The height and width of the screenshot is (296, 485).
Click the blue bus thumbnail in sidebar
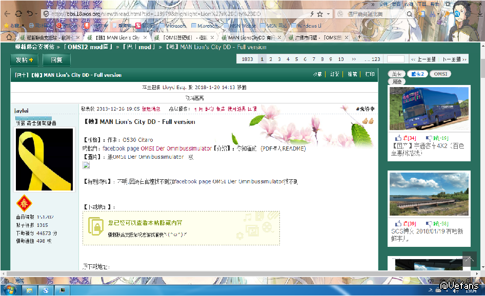429,109
